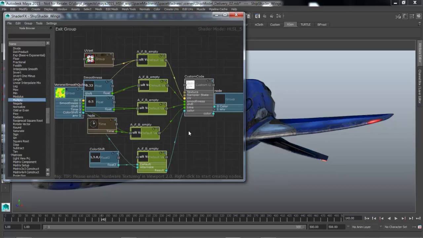Toggle the Tool Settings icon at top right
423x238 pixels.
[x=412, y=16]
